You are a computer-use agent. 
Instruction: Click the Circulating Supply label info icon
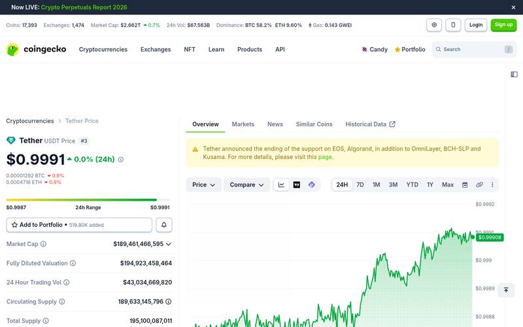point(61,301)
